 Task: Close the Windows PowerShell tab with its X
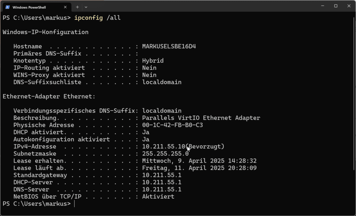[x=65, y=7]
